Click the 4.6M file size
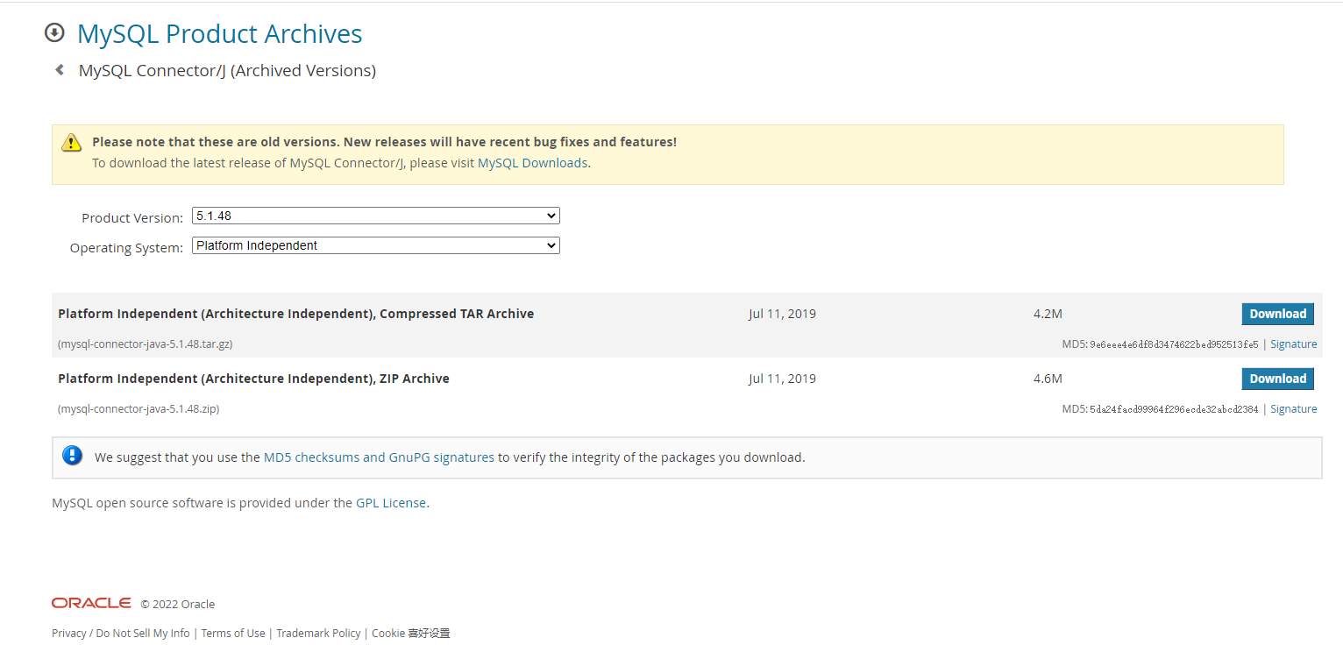Image resolution: width=1343 pixels, height=666 pixels. 1048,379
